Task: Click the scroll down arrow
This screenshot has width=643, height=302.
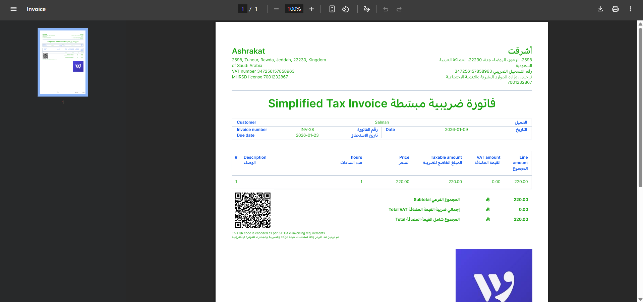Action: click(x=640, y=299)
